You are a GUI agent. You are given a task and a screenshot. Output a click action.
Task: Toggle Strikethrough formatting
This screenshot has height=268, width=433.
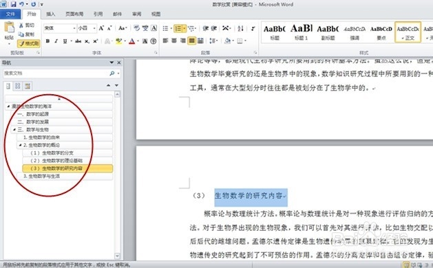pyautogui.click(x=78, y=41)
